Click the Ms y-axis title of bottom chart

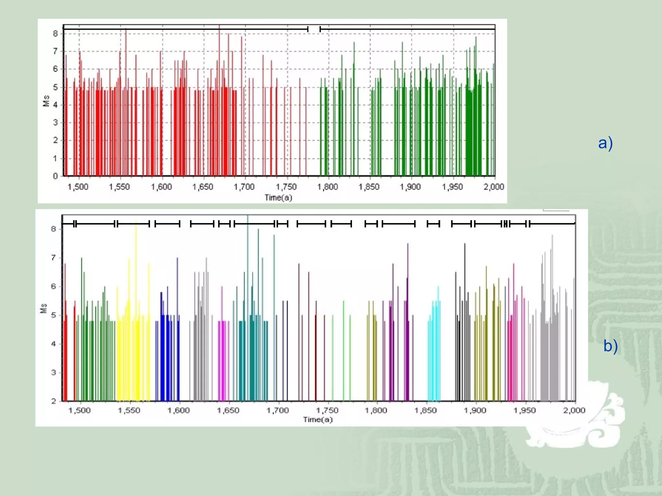43,308
